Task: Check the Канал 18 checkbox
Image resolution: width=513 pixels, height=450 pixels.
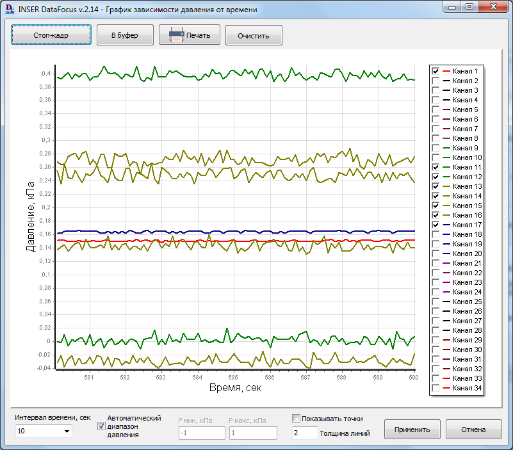Action: click(436, 234)
